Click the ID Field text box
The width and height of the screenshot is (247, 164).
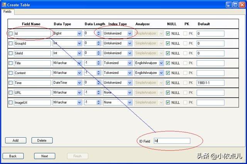tap(172, 141)
